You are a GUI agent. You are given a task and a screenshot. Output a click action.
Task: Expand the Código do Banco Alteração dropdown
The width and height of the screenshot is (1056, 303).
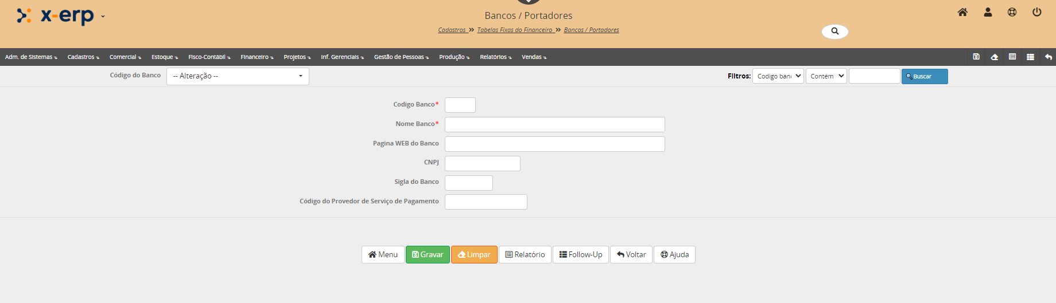tap(238, 76)
